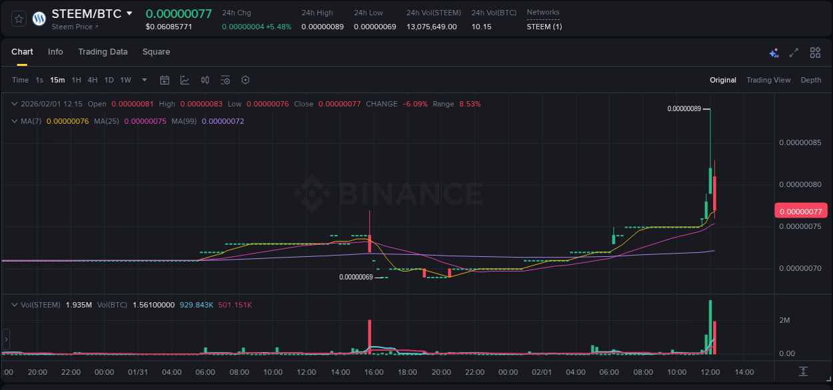The width and height of the screenshot is (833, 390).
Task: Switch to Depth view mode
Action: tap(810, 80)
